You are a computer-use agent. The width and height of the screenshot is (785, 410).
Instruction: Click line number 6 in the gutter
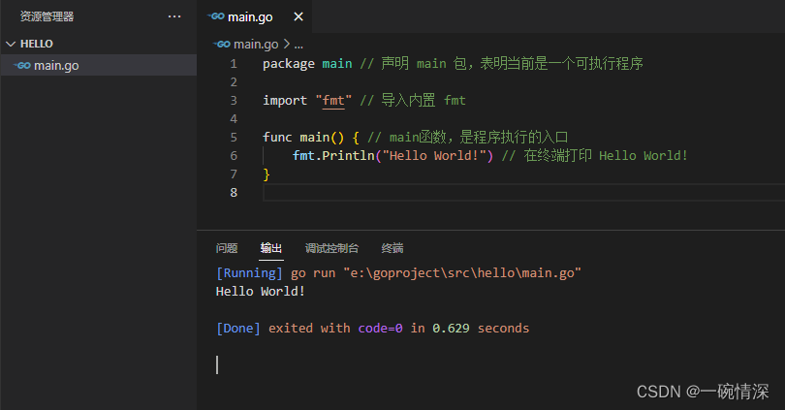[x=234, y=156]
